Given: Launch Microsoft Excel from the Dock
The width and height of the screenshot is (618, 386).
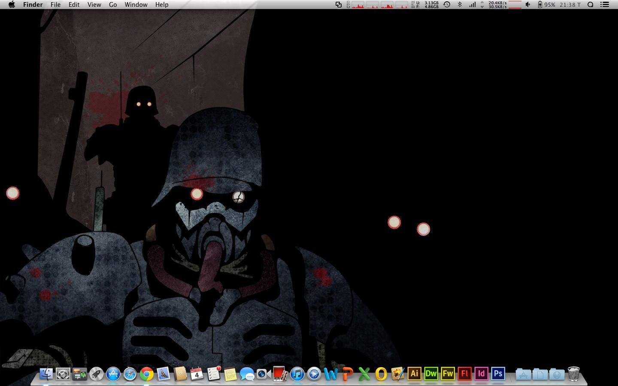Looking at the screenshot, I should point(364,374).
